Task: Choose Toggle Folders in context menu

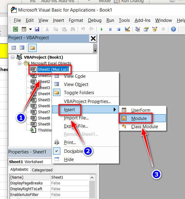Action: (x=85, y=93)
